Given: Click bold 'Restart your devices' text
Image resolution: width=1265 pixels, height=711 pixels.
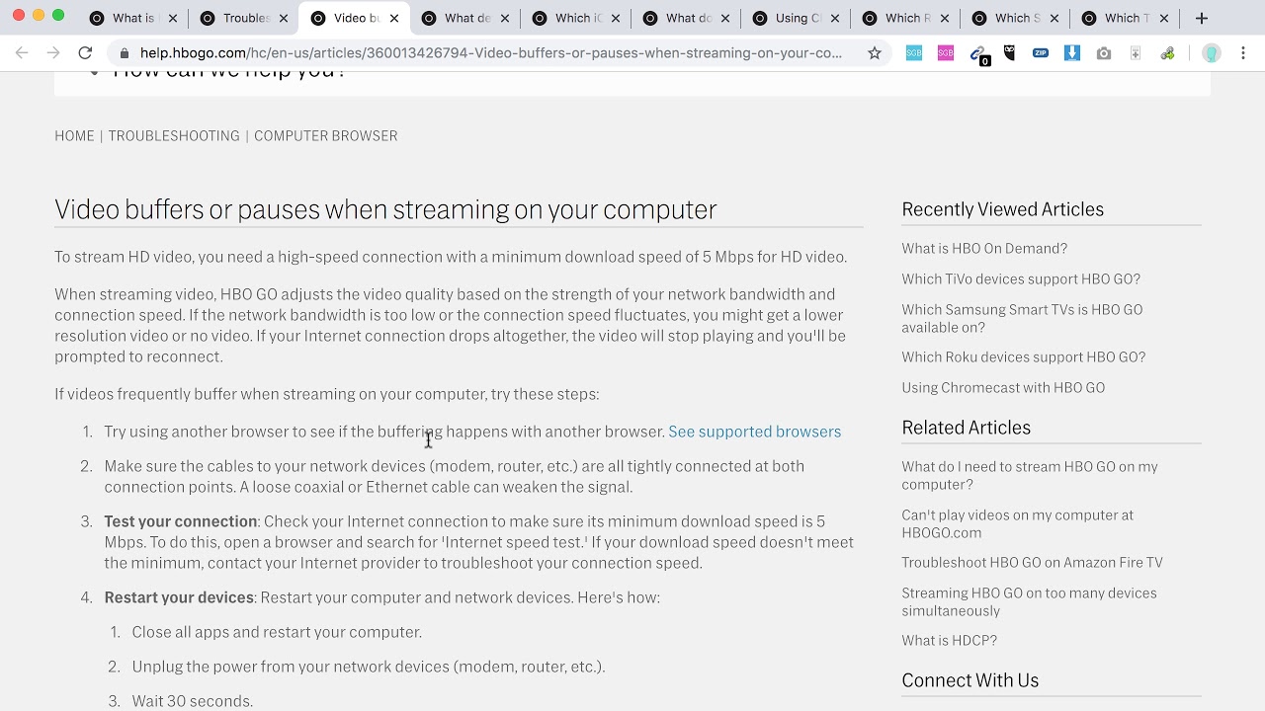Looking at the screenshot, I should click(x=179, y=597).
